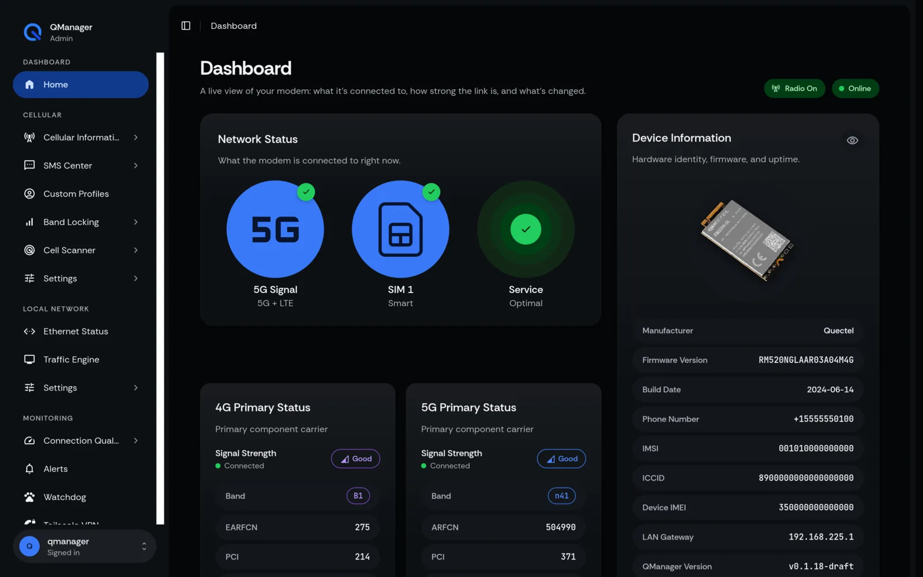Expand Cellular section Settings chevron
The height and width of the screenshot is (577, 923).
136,279
